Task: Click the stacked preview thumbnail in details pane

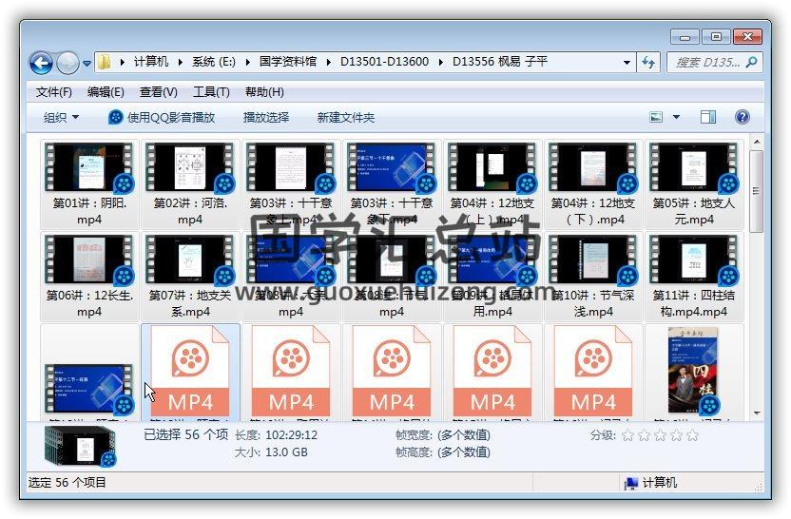Action: tap(80, 447)
